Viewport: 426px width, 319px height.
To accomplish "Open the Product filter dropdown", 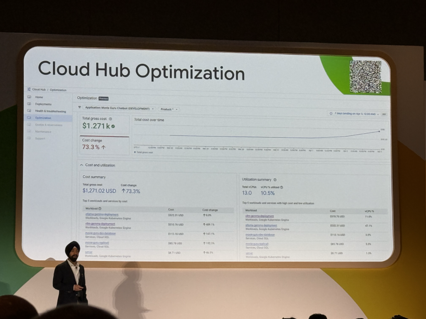I will point(169,109).
